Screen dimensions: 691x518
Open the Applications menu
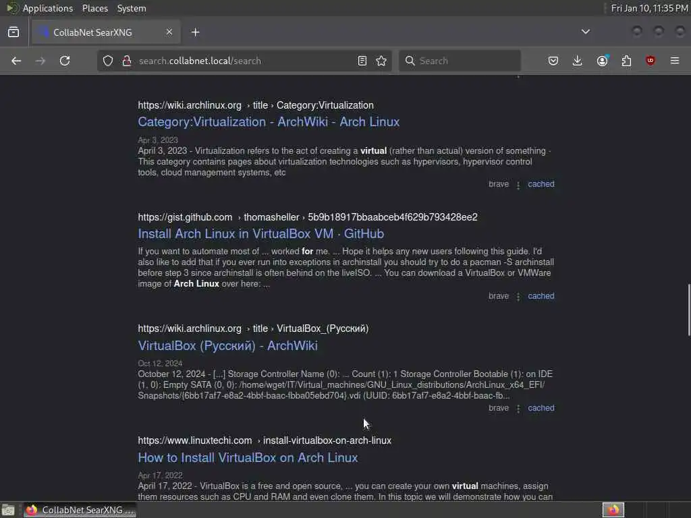point(48,8)
